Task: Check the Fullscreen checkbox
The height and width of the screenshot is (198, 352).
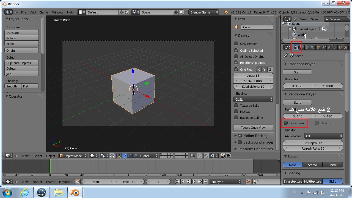Action: [286, 123]
